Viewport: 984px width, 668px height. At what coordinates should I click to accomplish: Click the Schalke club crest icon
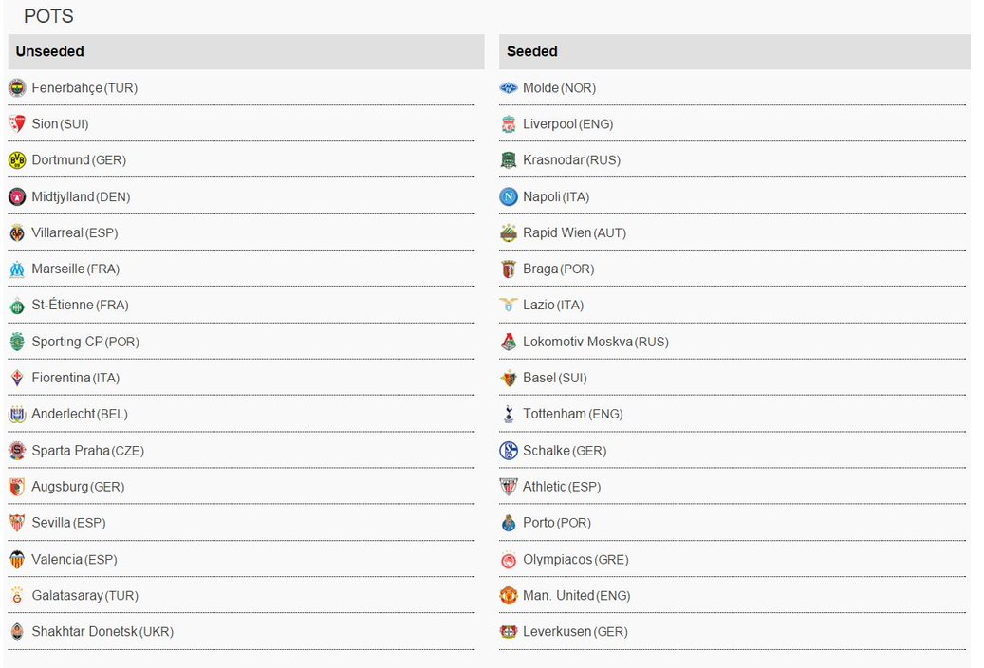[x=509, y=451]
